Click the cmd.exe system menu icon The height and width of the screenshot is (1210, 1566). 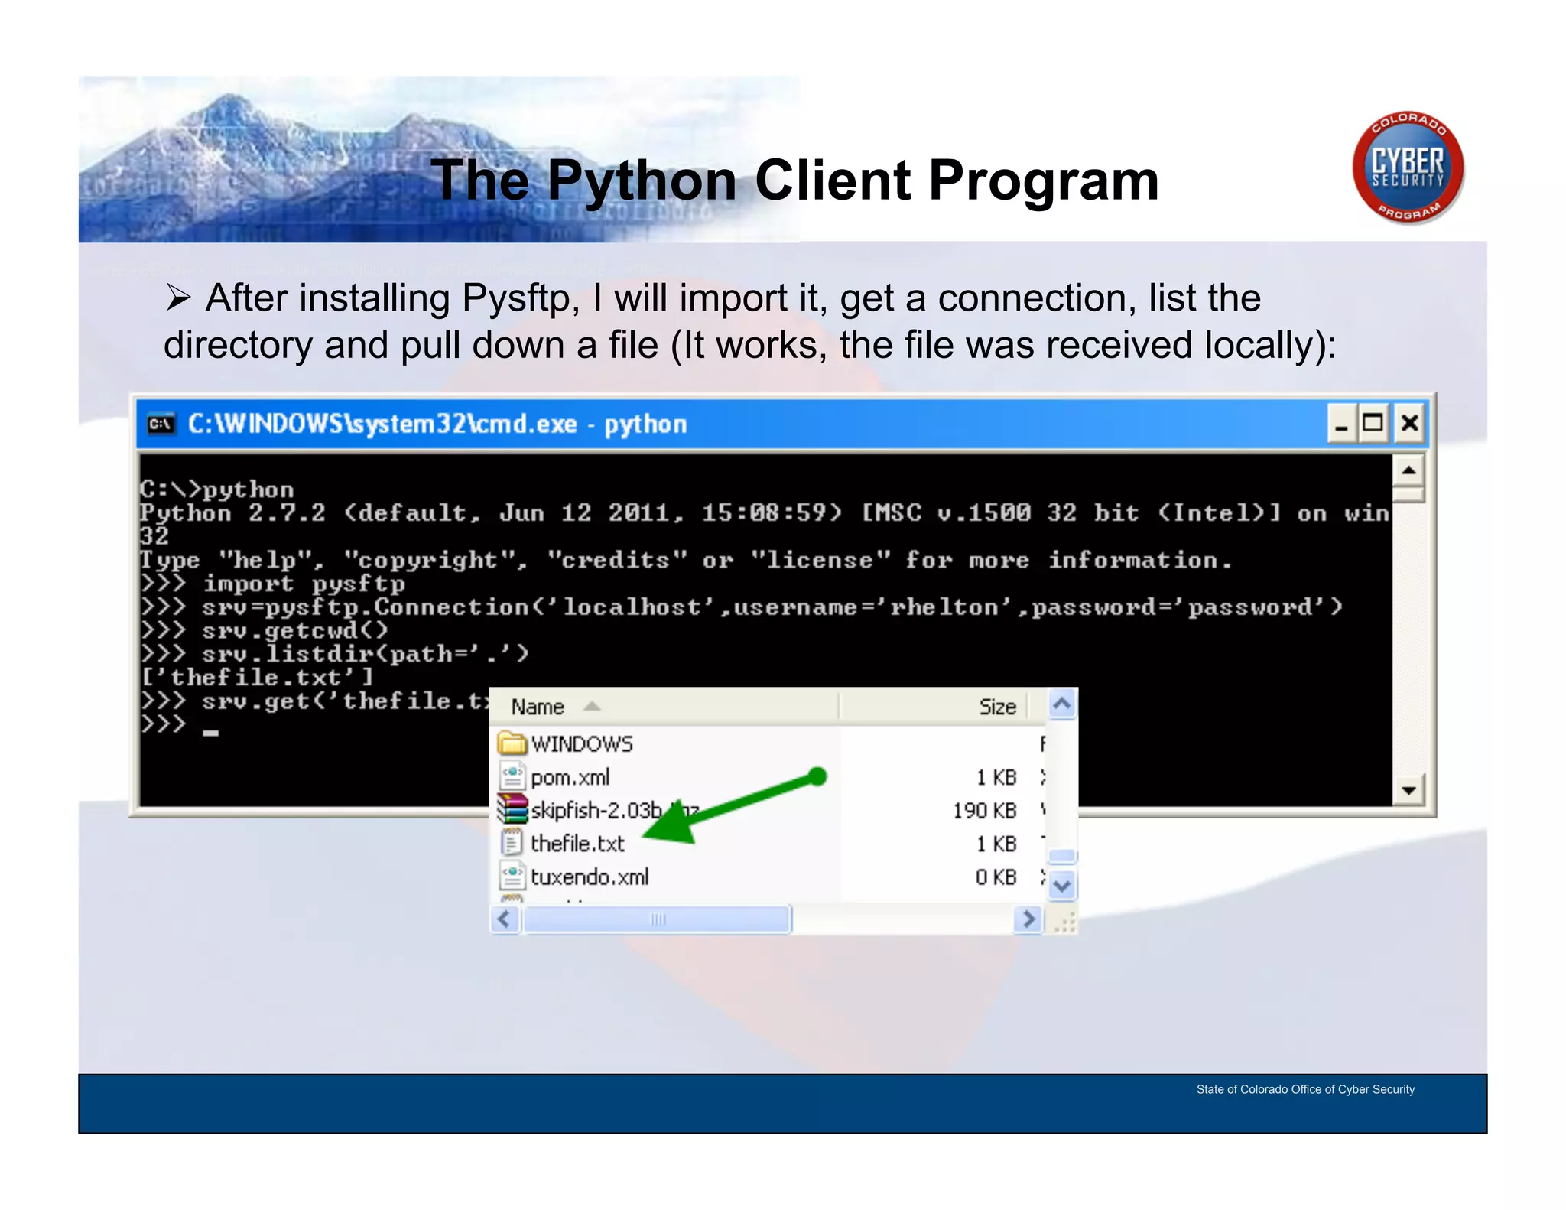click(x=161, y=424)
